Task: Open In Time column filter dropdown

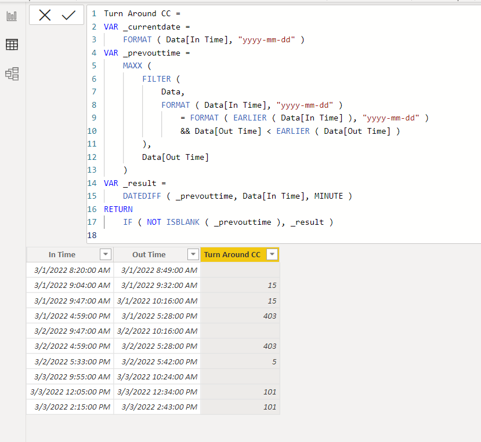Action: pos(106,254)
